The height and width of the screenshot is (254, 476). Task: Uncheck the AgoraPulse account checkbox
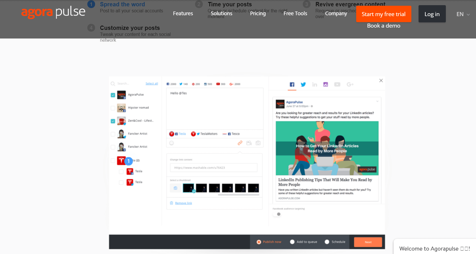coord(113,95)
